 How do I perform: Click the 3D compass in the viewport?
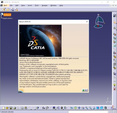tap(99, 21)
